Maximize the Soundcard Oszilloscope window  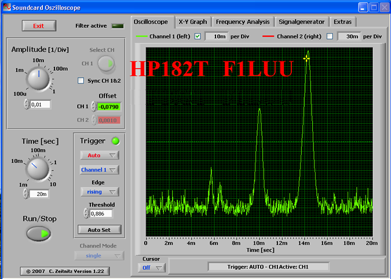tap(374, 7)
